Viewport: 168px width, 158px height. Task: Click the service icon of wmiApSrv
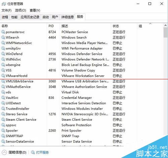tap(3, 48)
